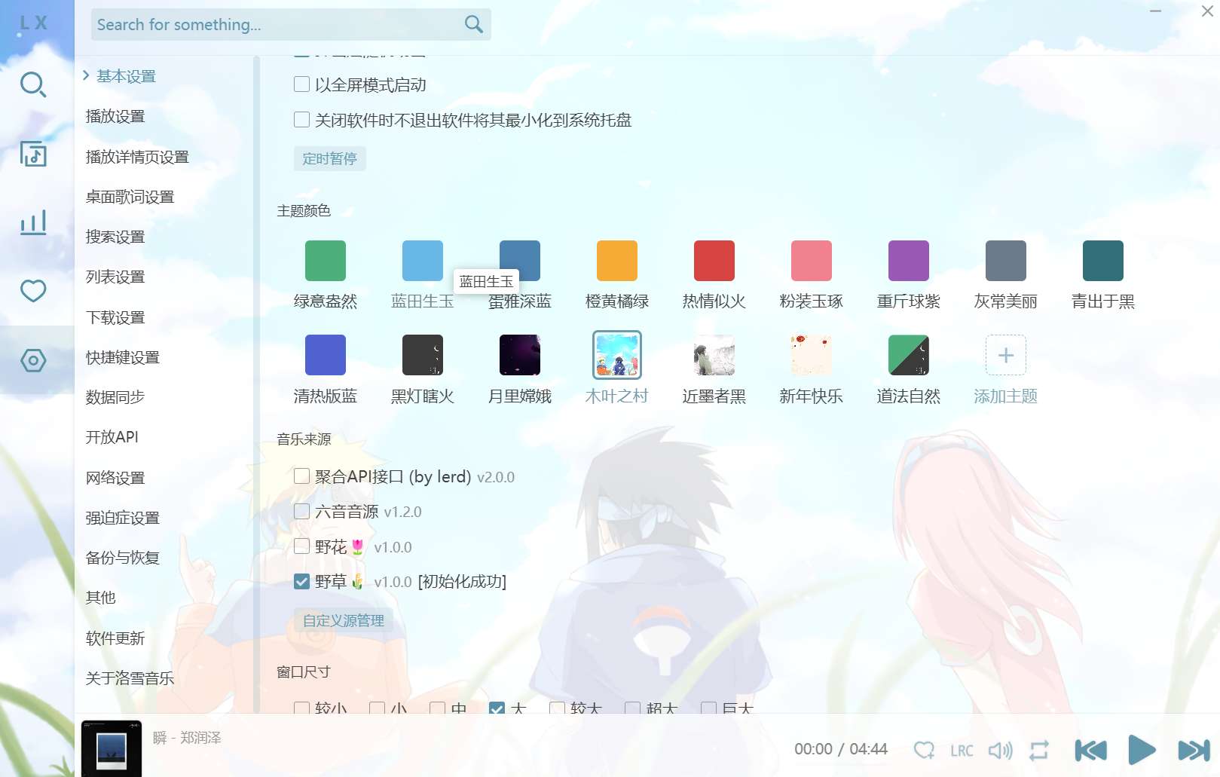Go to 软件更新 section
Image resolution: width=1220 pixels, height=777 pixels.
click(x=115, y=638)
